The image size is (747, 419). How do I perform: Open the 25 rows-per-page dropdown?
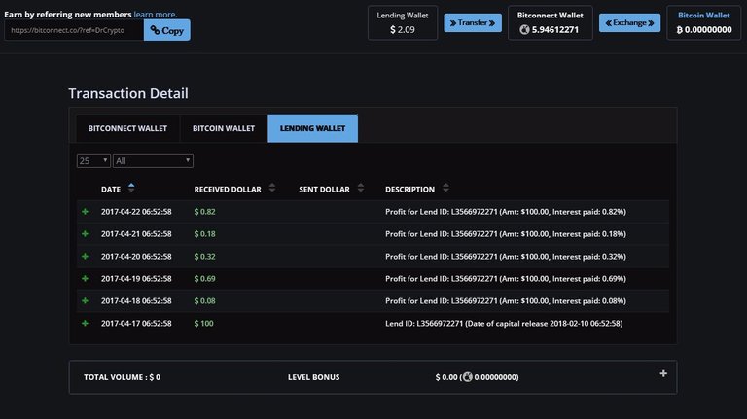92,160
